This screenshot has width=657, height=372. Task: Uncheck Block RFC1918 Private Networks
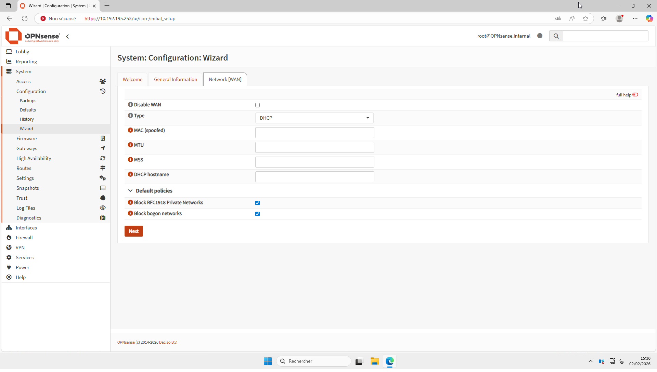(x=257, y=203)
